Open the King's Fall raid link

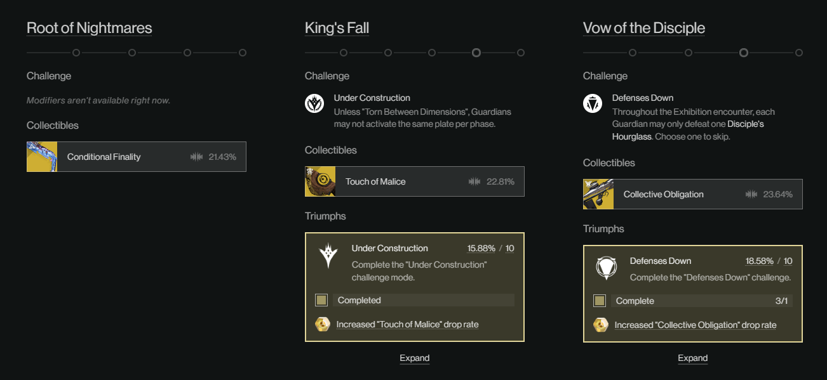(x=337, y=28)
